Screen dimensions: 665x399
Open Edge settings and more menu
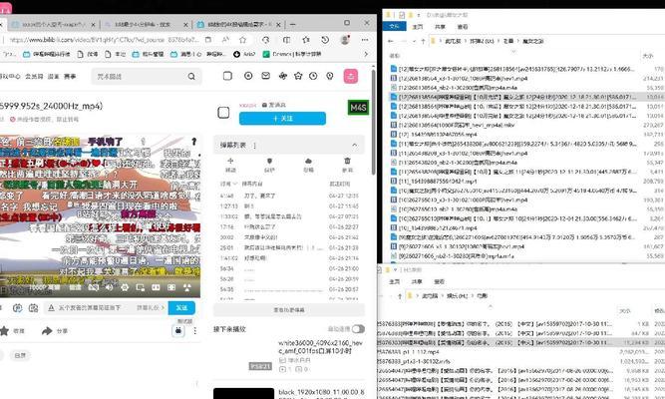point(365,40)
